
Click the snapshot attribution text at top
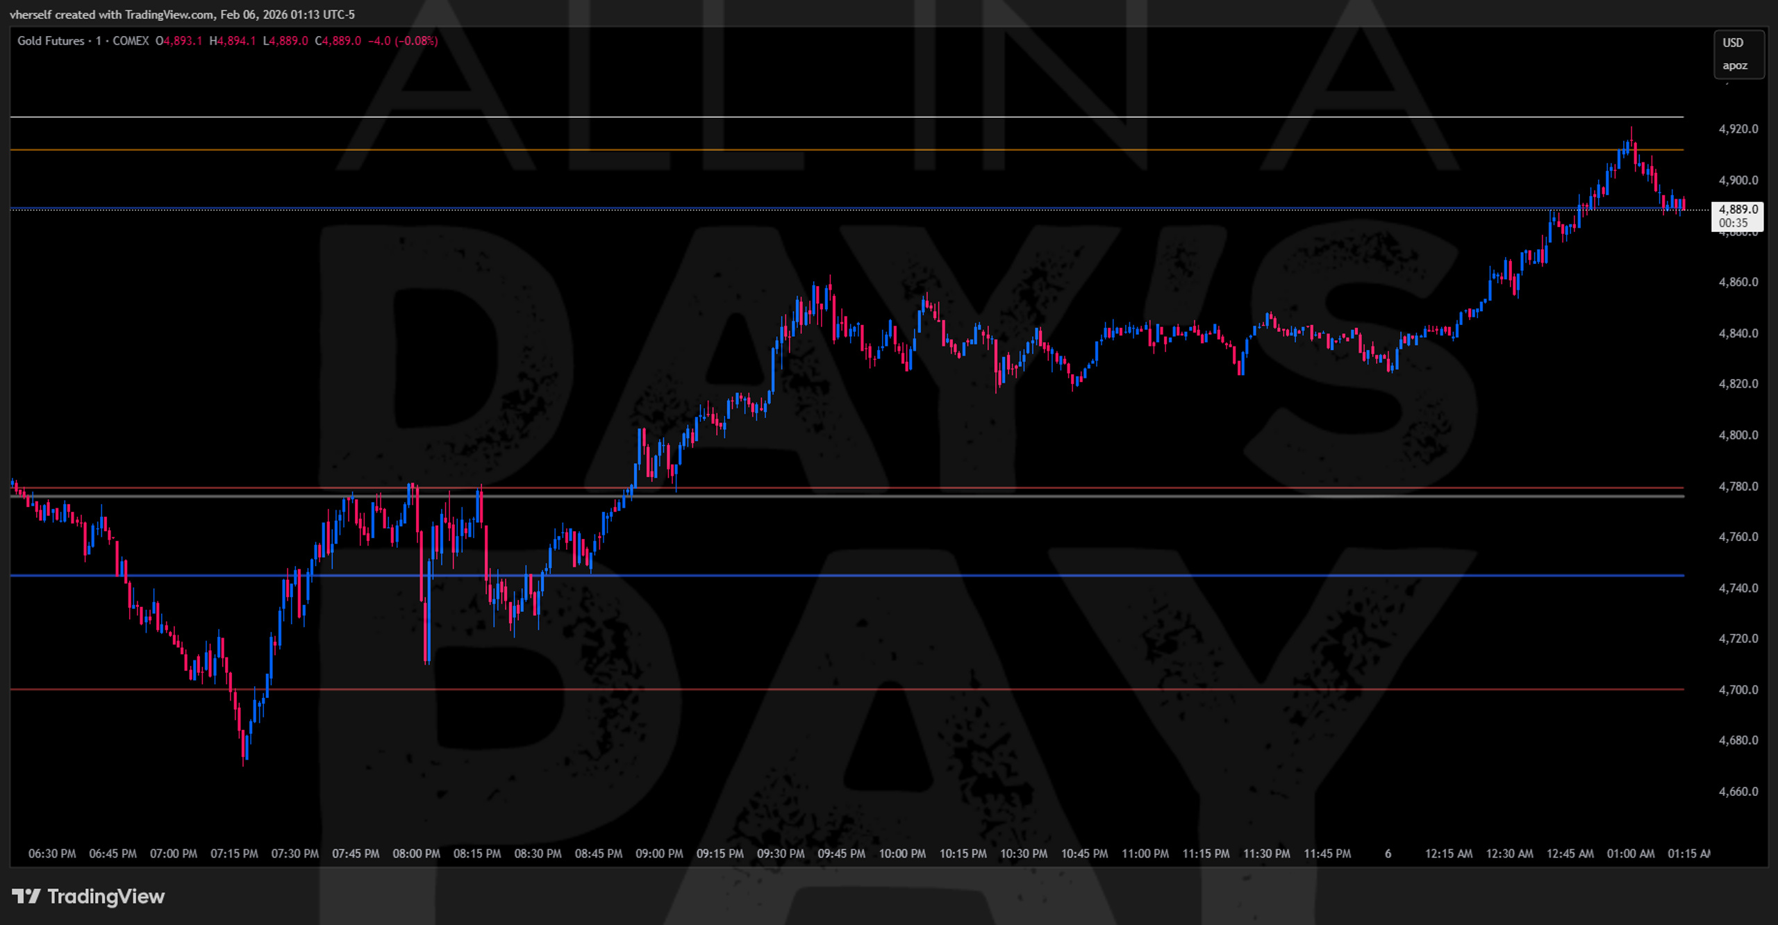(182, 15)
